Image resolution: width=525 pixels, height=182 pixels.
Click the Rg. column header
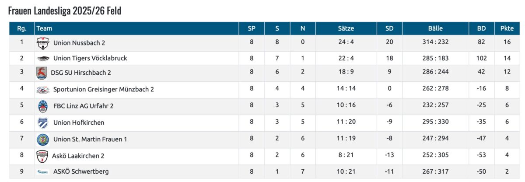tap(22, 28)
